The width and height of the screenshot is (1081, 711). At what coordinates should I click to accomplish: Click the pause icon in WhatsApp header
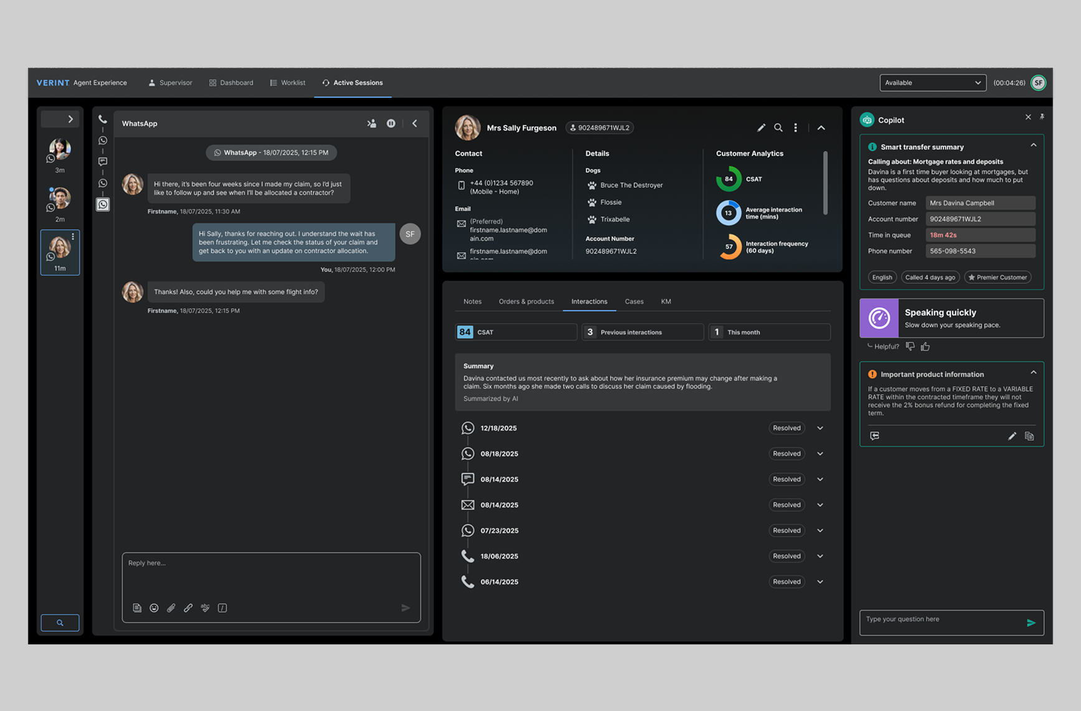pyautogui.click(x=390, y=123)
